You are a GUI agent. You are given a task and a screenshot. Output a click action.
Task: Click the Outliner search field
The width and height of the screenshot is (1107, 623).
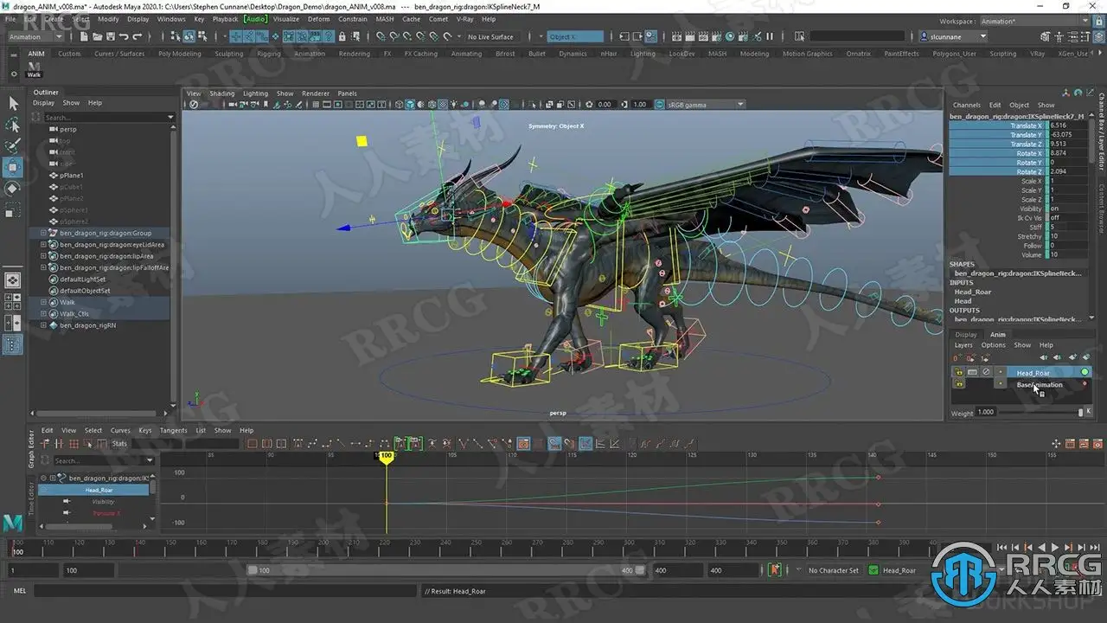coord(104,117)
